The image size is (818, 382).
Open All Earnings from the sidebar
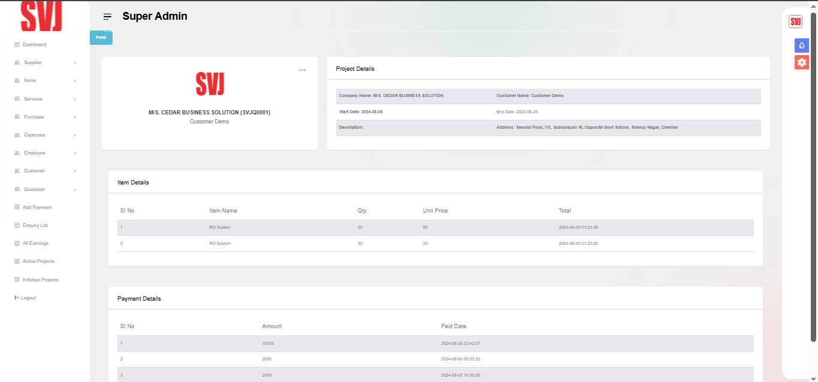[35, 243]
